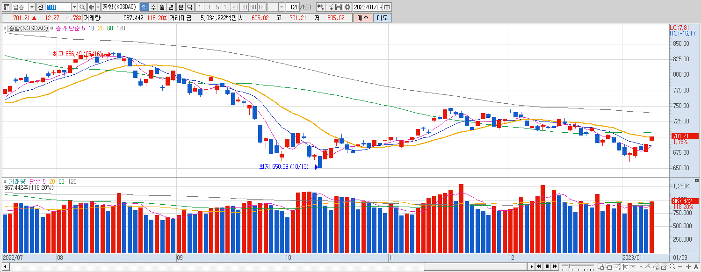701x272 pixels.
Task: Click the small square before 종합(KOSDAQ) legend
Action: (x=6, y=29)
